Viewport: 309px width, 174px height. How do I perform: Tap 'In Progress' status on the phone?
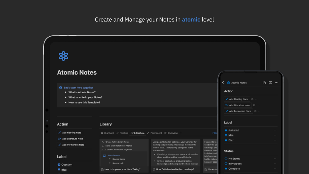(233, 164)
